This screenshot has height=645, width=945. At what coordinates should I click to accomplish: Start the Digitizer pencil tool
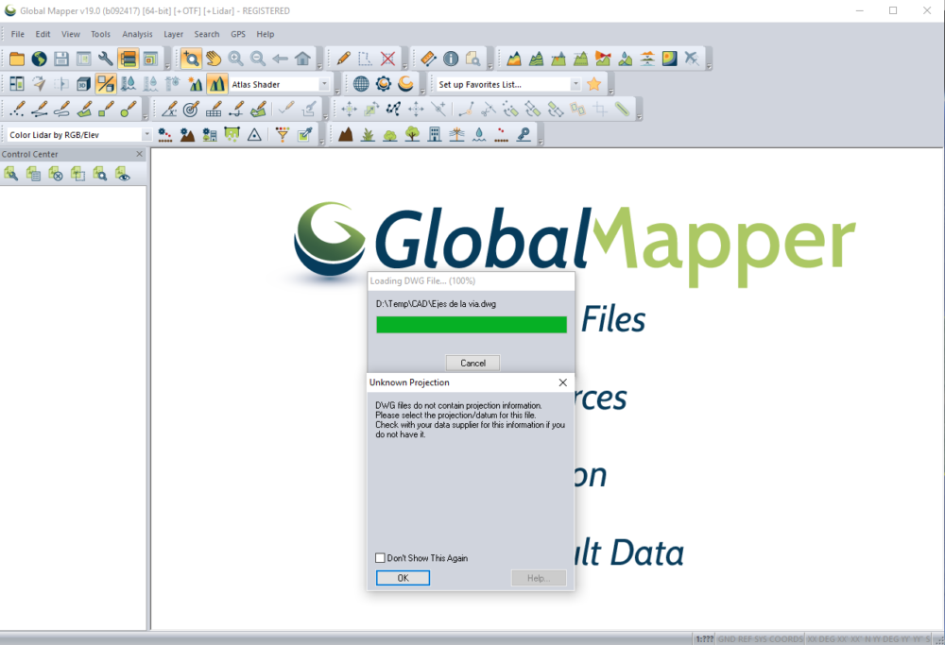pos(341,58)
